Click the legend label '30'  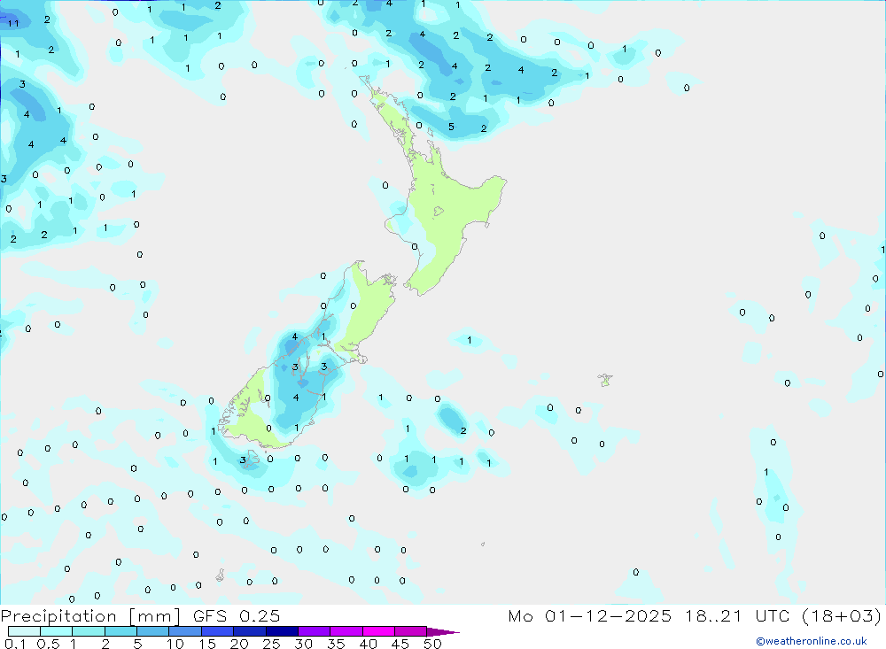[303, 644]
